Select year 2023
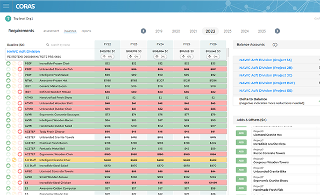This screenshot has height=195, width=320. (x=227, y=31)
